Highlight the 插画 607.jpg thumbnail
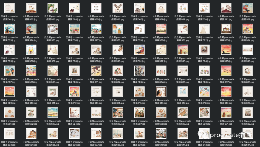Image resolution: width=260 pixels, height=147 pixels. tap(226, 71)
